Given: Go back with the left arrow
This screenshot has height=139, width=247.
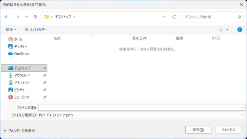Looking at the screenshot, I should pos(7,17).
